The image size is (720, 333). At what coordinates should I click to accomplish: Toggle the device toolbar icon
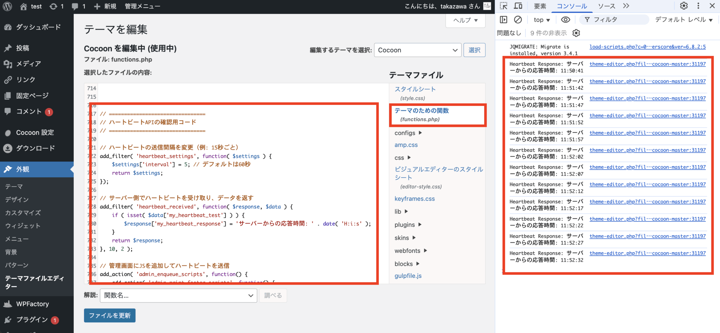[518, 6]
